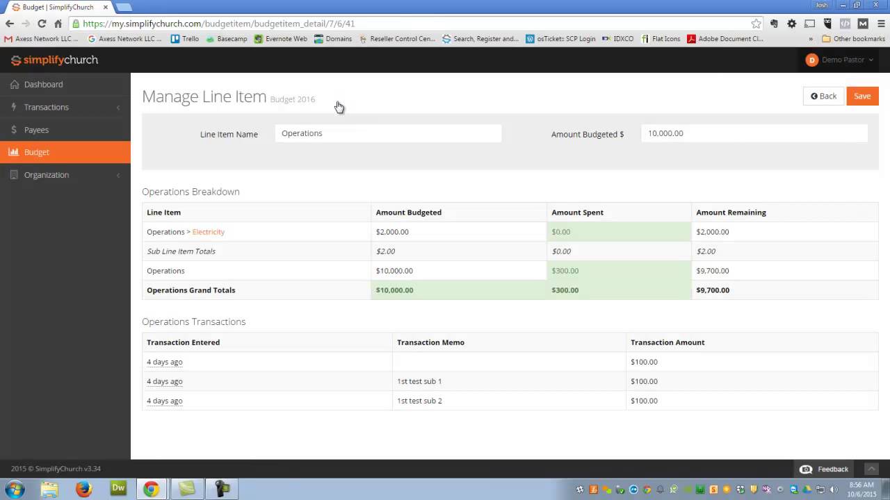Click the Windows Start button
The image size is (890, 500).
[x=15, y=489]
